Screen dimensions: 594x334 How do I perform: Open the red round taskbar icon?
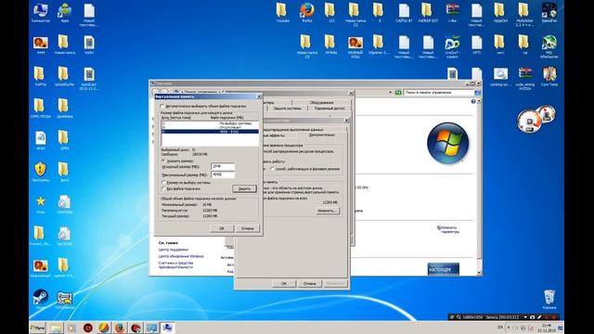[x=88, y=328]
